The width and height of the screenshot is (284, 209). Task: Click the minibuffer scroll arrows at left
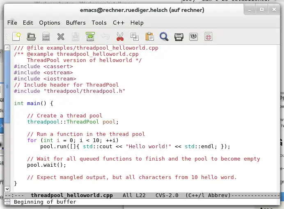click(7, 202)
